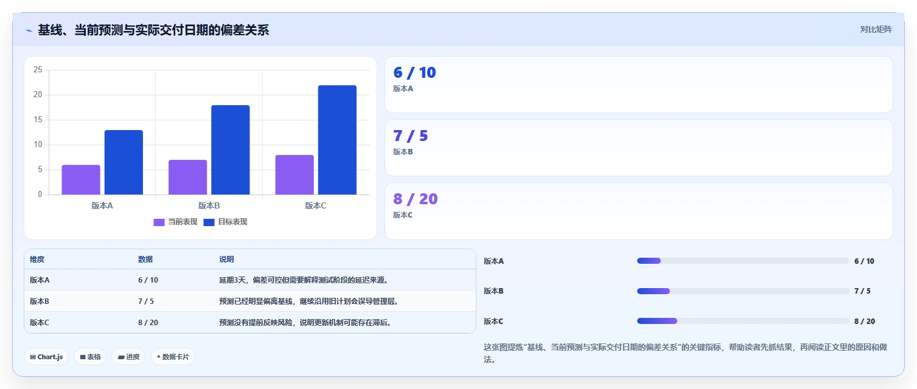Click the blue 目标表现 bar for 版本B
Viewport: 917px width, 389px height.
[230, 150]
